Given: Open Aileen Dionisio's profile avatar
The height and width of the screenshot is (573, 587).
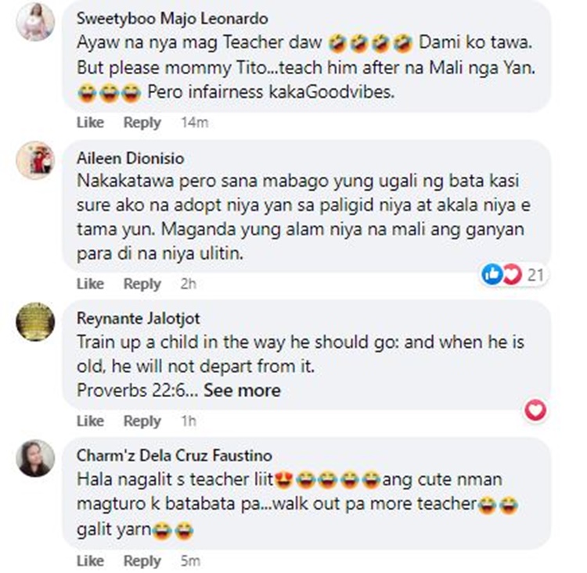Looking at the screenshot, I should click(35, 160).
